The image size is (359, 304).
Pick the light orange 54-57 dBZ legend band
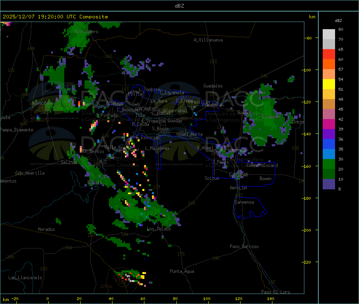(x=329, y=74)
